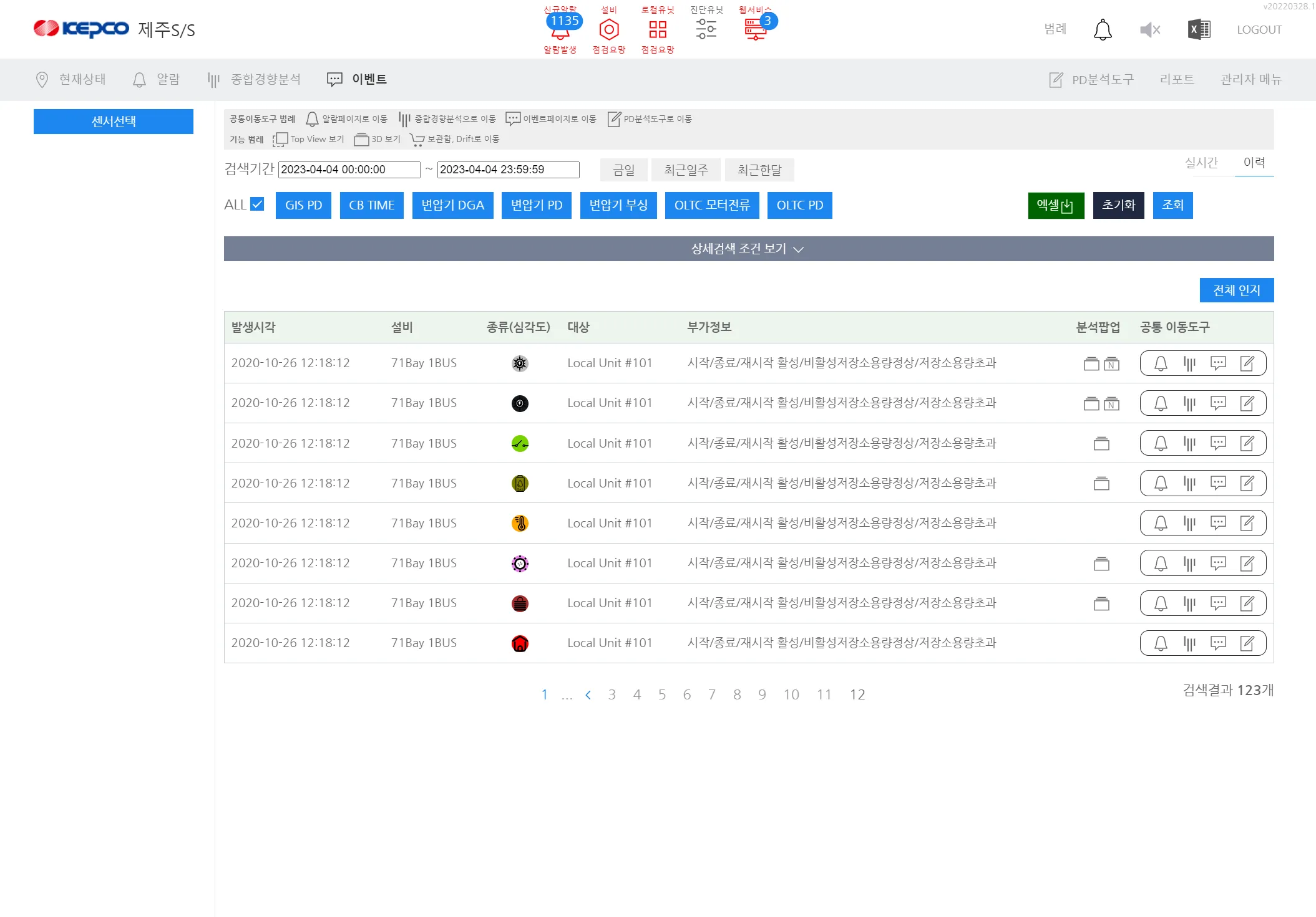Toggle the GIS PD filter
Viewport: 1316px width, 917px height.
(x=303, y=205)
